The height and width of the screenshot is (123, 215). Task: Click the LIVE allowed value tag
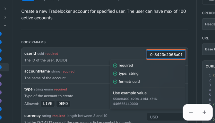tap(47, 104)
